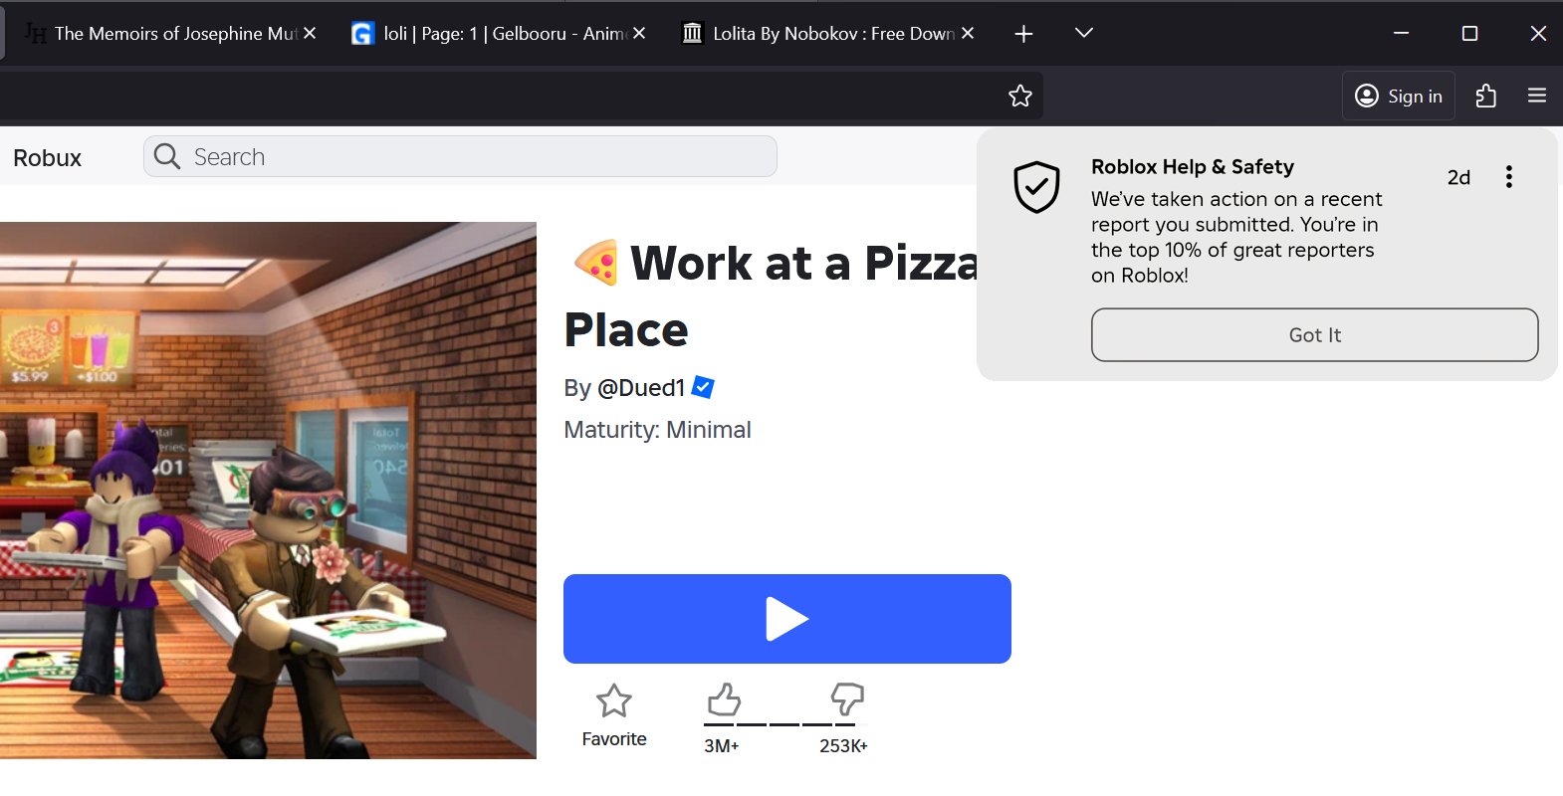Click the Roblox Help & Safety heading
The image size is (1563, 796).
coord(1193,167)
